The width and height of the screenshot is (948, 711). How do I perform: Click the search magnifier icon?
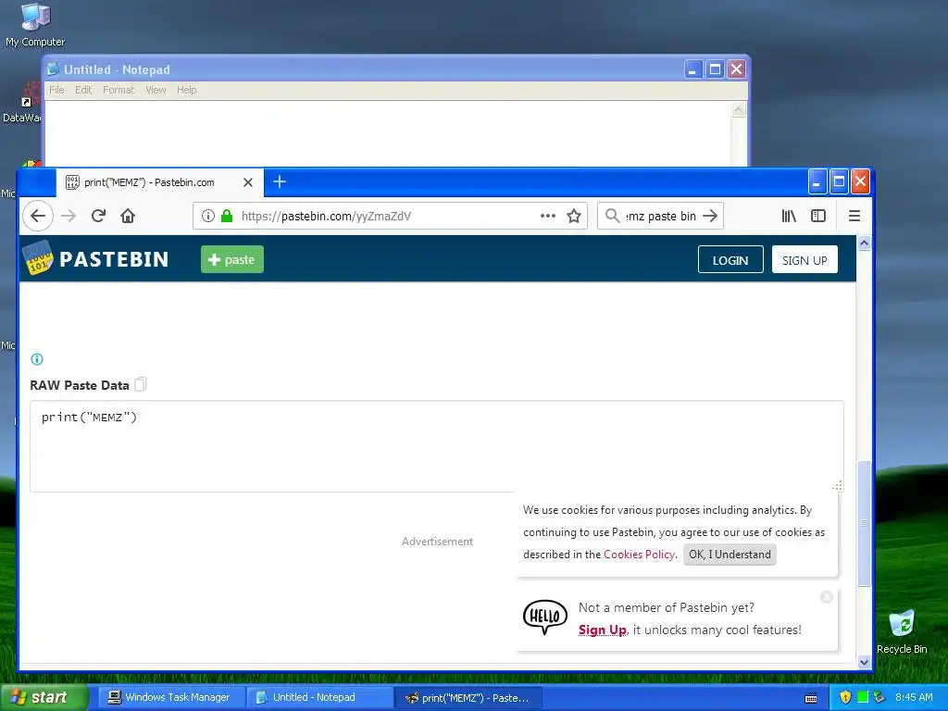click(613, 216)
